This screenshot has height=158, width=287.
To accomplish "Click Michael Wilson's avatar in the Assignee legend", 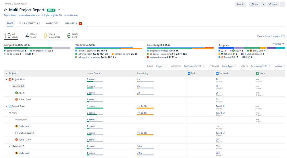I will pos(244,54).
